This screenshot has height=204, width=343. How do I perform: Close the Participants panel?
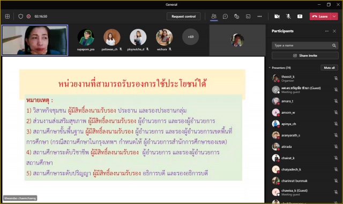pyautogui.click(x=334, y=31)
